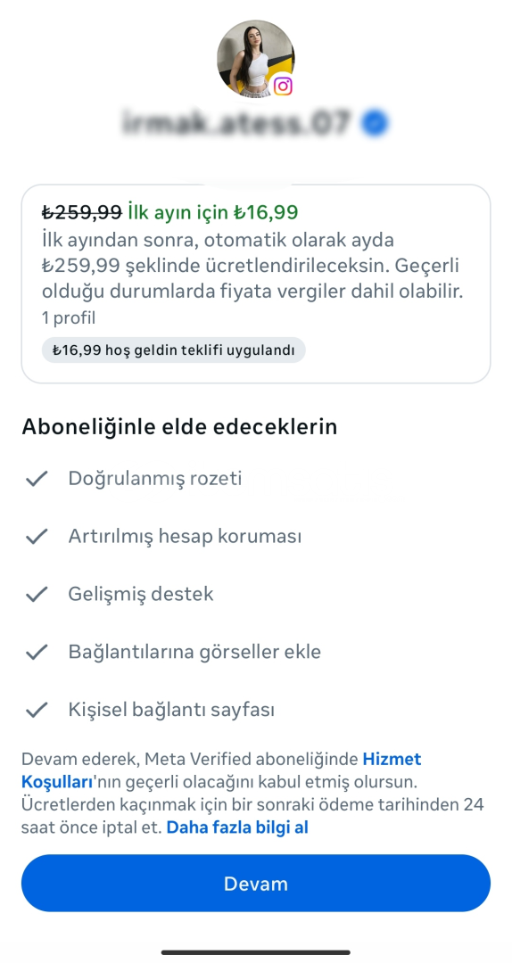Viewport: 512px width, 963px height.
Task: Select the Kişisel bağlantı sayfası benefit
Action: (171, 710)
